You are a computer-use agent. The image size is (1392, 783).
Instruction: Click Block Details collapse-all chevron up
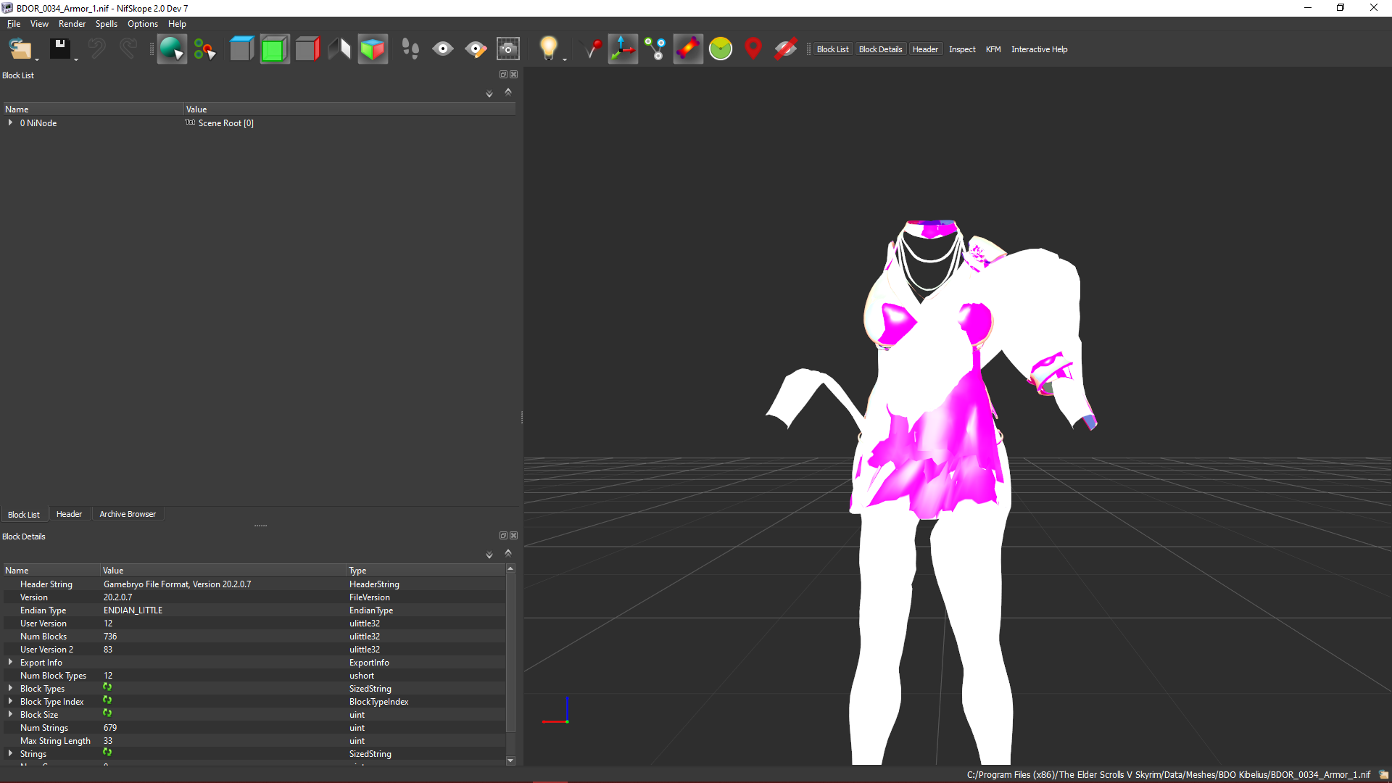[508, 553]
